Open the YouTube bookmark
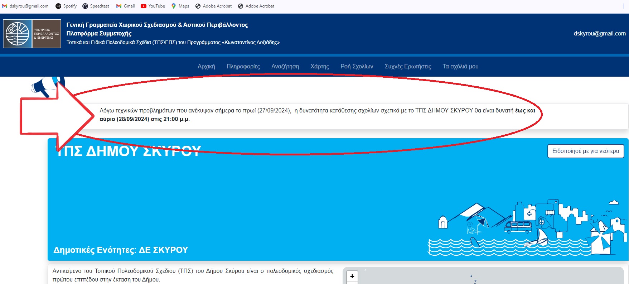Image resolution: width=629 pixels, height=284 pixels. pos(153,6)
